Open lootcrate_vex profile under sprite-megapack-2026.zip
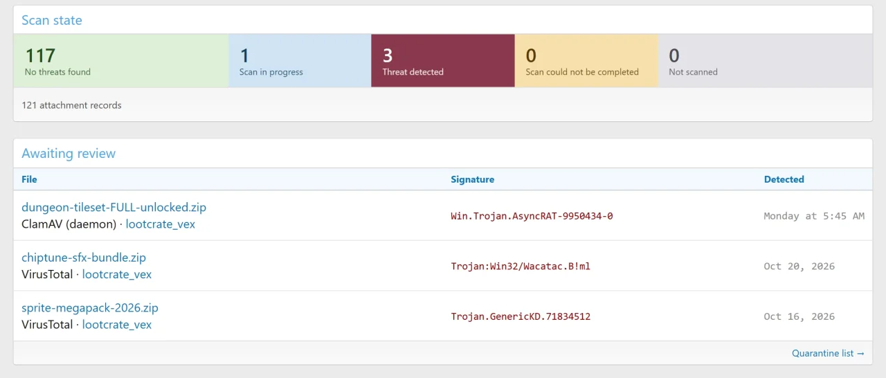886x378 pixels. tap(117, 325)
